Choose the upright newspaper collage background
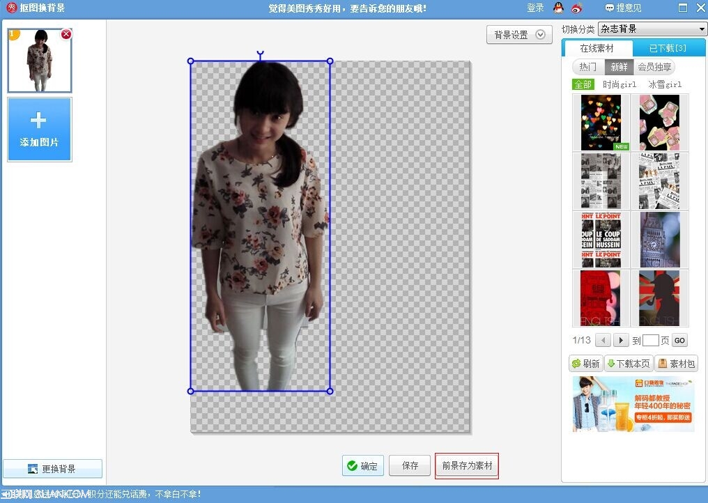 (601, 181)
